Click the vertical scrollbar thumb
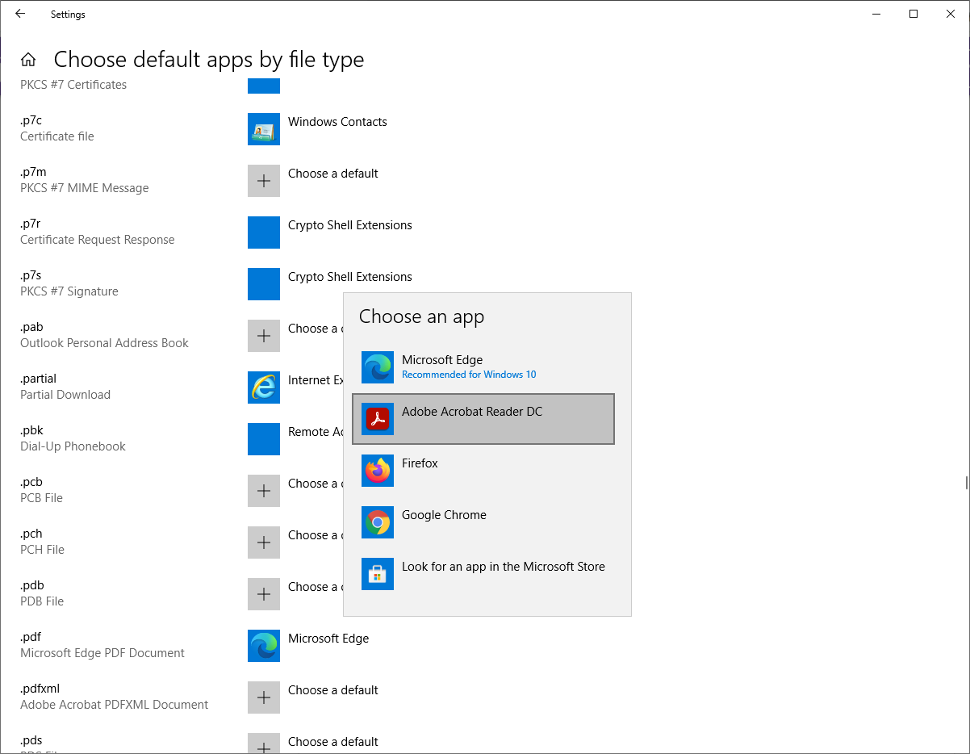970x754 pixels. point(966,483)
